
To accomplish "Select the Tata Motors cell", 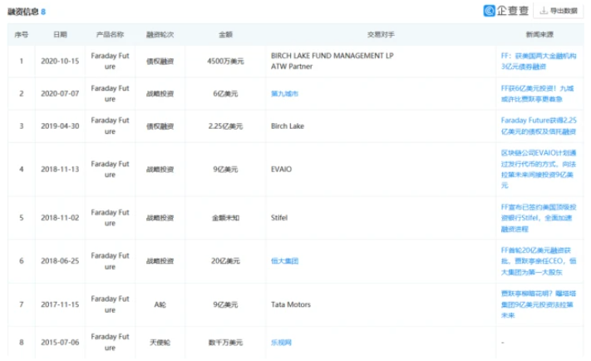I will click(x=291, y=305).
